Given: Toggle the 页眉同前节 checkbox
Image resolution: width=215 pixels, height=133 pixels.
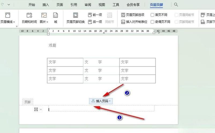Looking at the screenshot, I should click(176, 15).
